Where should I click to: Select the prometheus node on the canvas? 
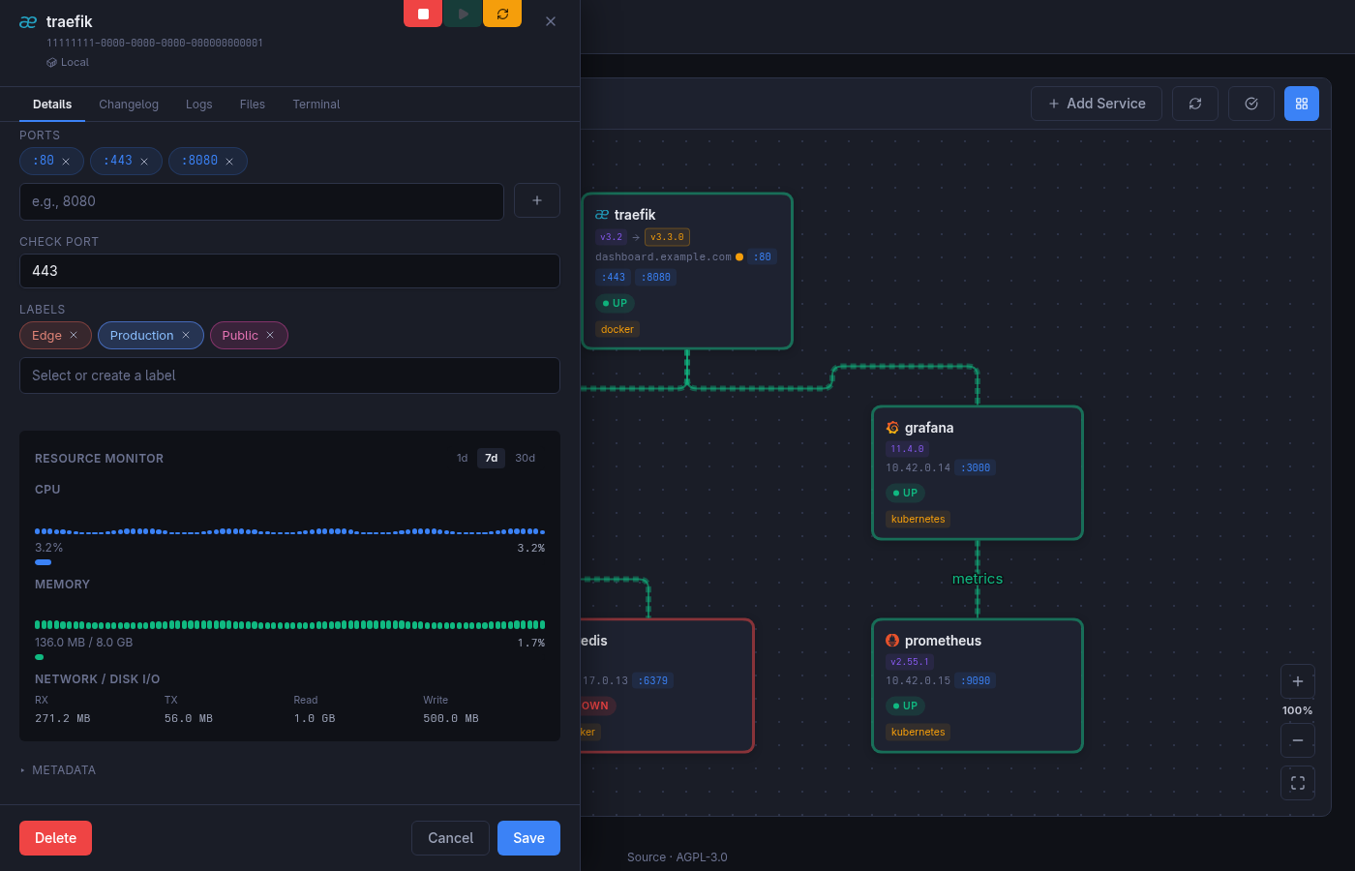tap(978, 685)
